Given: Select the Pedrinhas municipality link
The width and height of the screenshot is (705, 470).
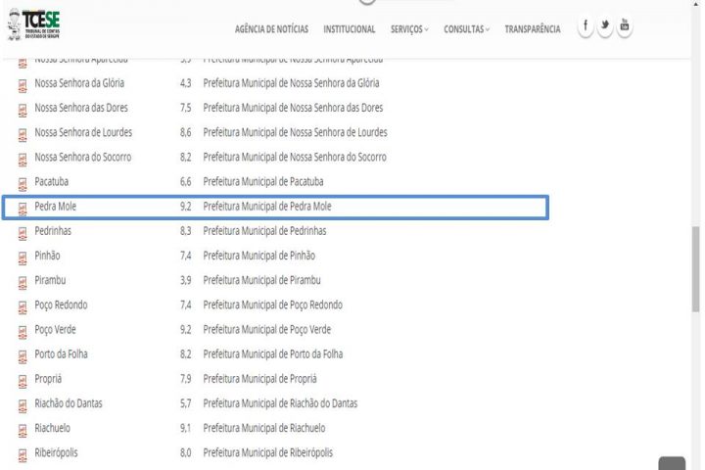Looking at the screenshot, I should tap(53, 231).
